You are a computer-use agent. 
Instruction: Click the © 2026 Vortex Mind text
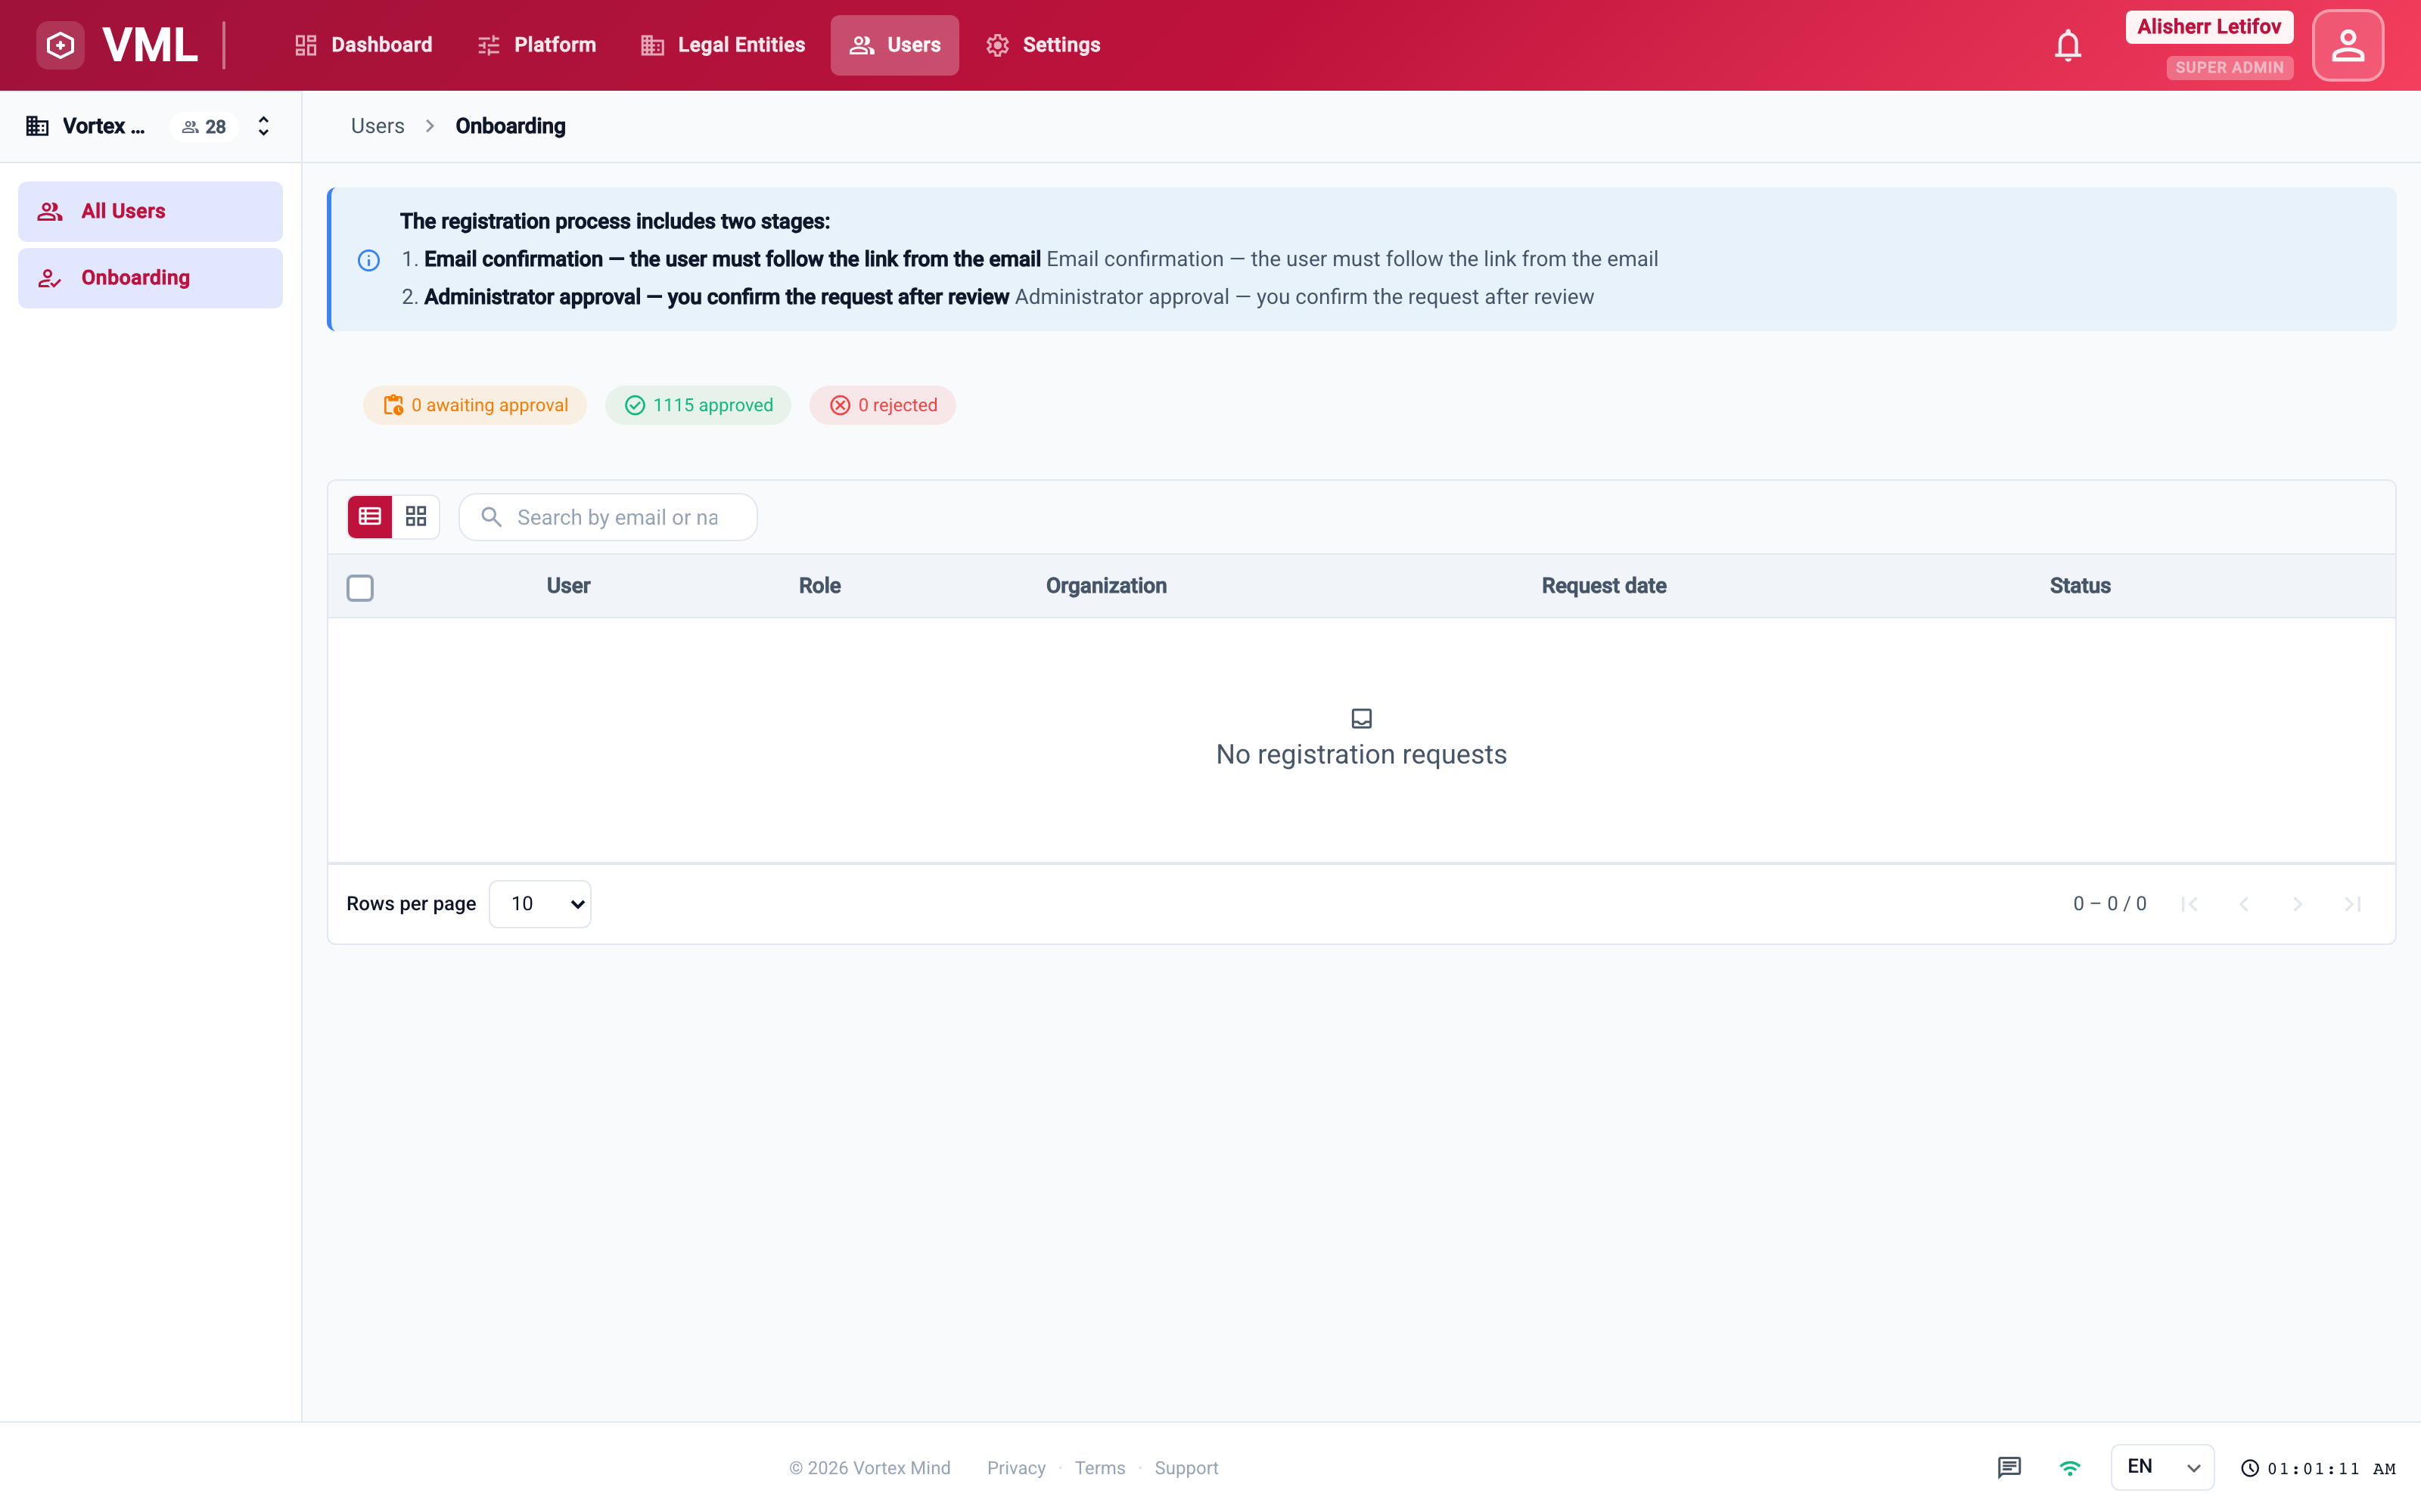tap(869, 1467)
